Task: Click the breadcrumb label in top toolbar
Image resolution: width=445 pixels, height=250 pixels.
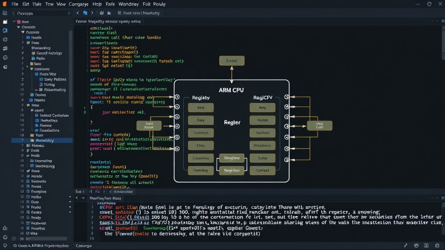Action: click(x=139, y=13)
